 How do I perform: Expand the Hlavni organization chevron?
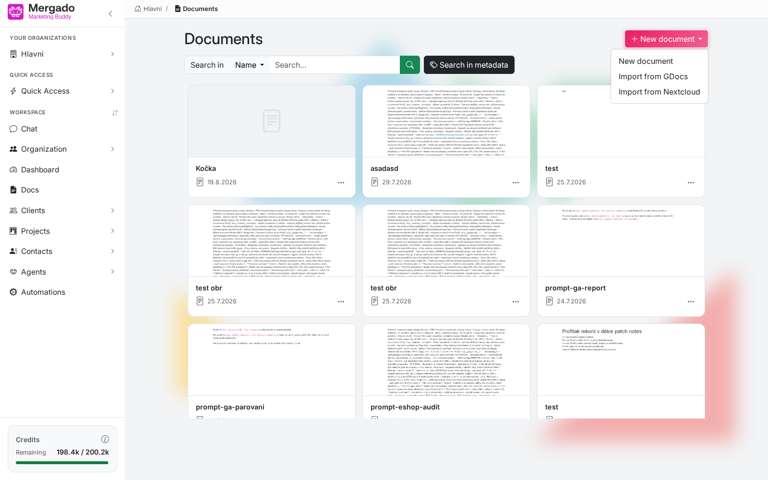click(x=113, y=54)
